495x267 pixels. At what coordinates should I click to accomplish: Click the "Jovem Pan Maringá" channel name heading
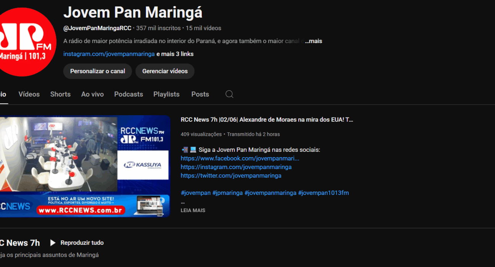click(x=133, y=13)
